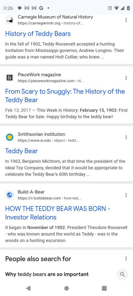
Task: Select Why teddy bears are so important suggestion
Action: (x=47, y=274)
